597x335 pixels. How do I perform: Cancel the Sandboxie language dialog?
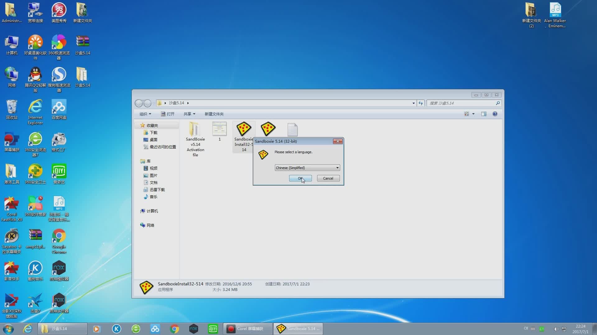[x=328, y=178]
